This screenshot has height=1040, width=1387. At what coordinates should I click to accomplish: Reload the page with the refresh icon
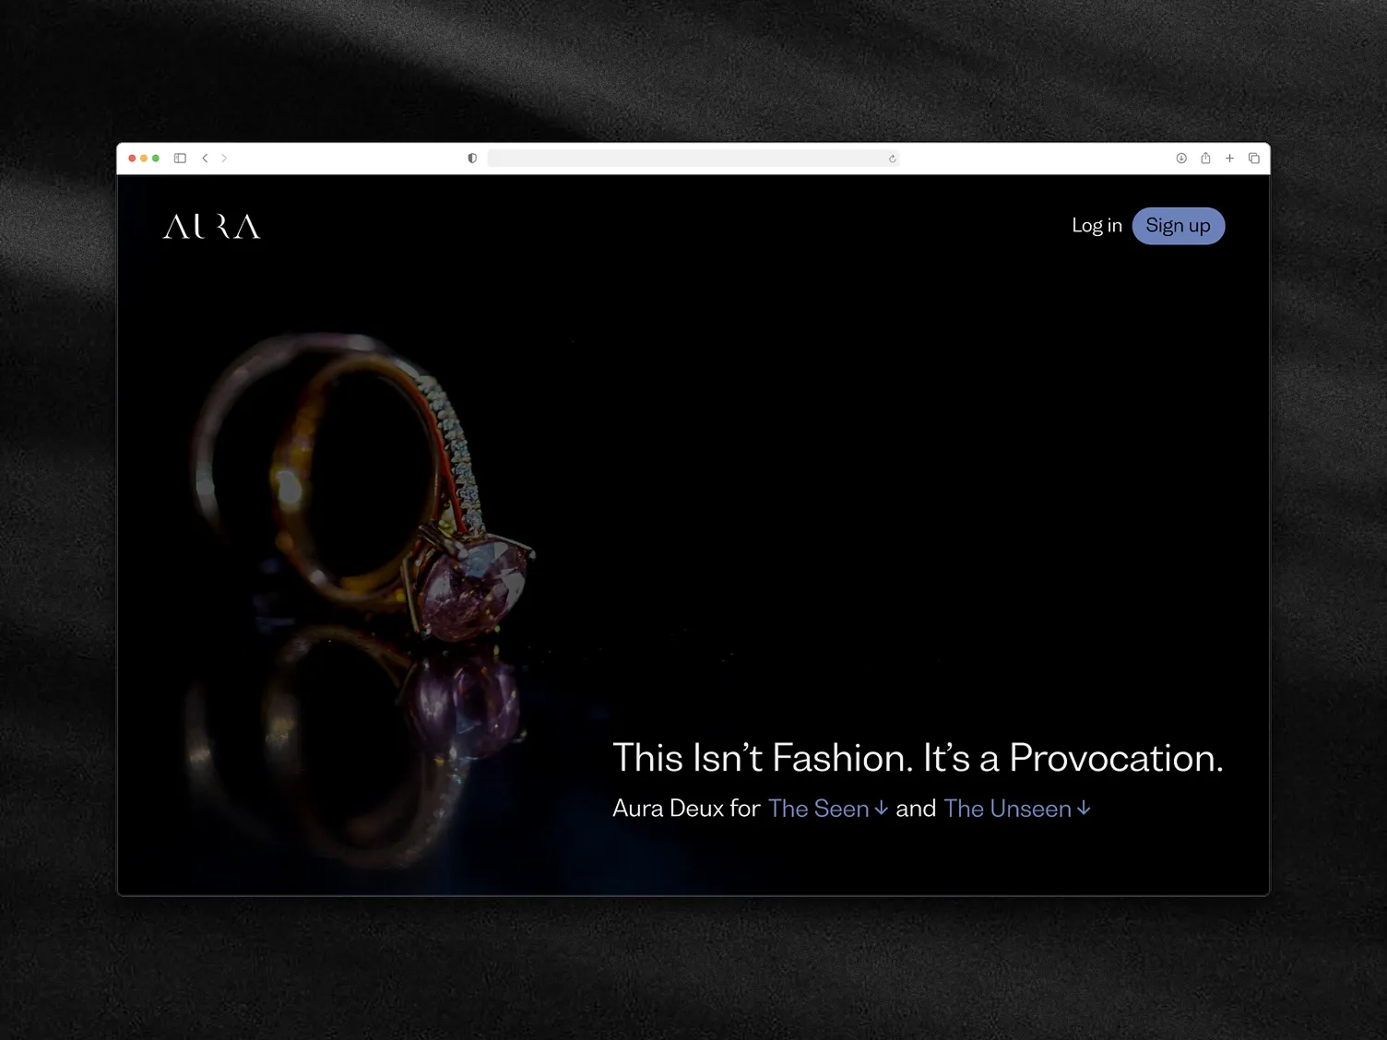[x=892, y=159]
